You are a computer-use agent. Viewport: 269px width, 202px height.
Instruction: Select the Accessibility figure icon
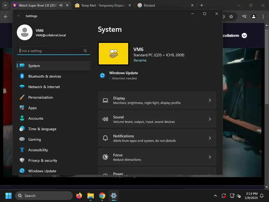tap(22, 150)
